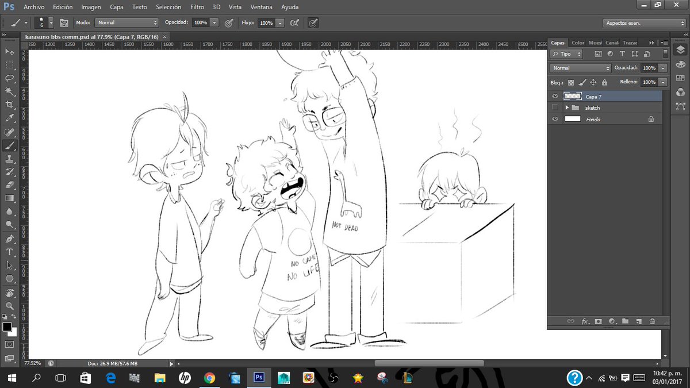
Task: Open the Flujo slider dropdown
Action: pyautogui.click(x=280, y=23)
